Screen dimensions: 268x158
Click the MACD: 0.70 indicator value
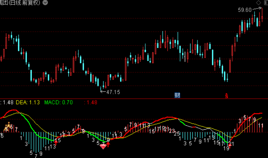pos(58,102)
